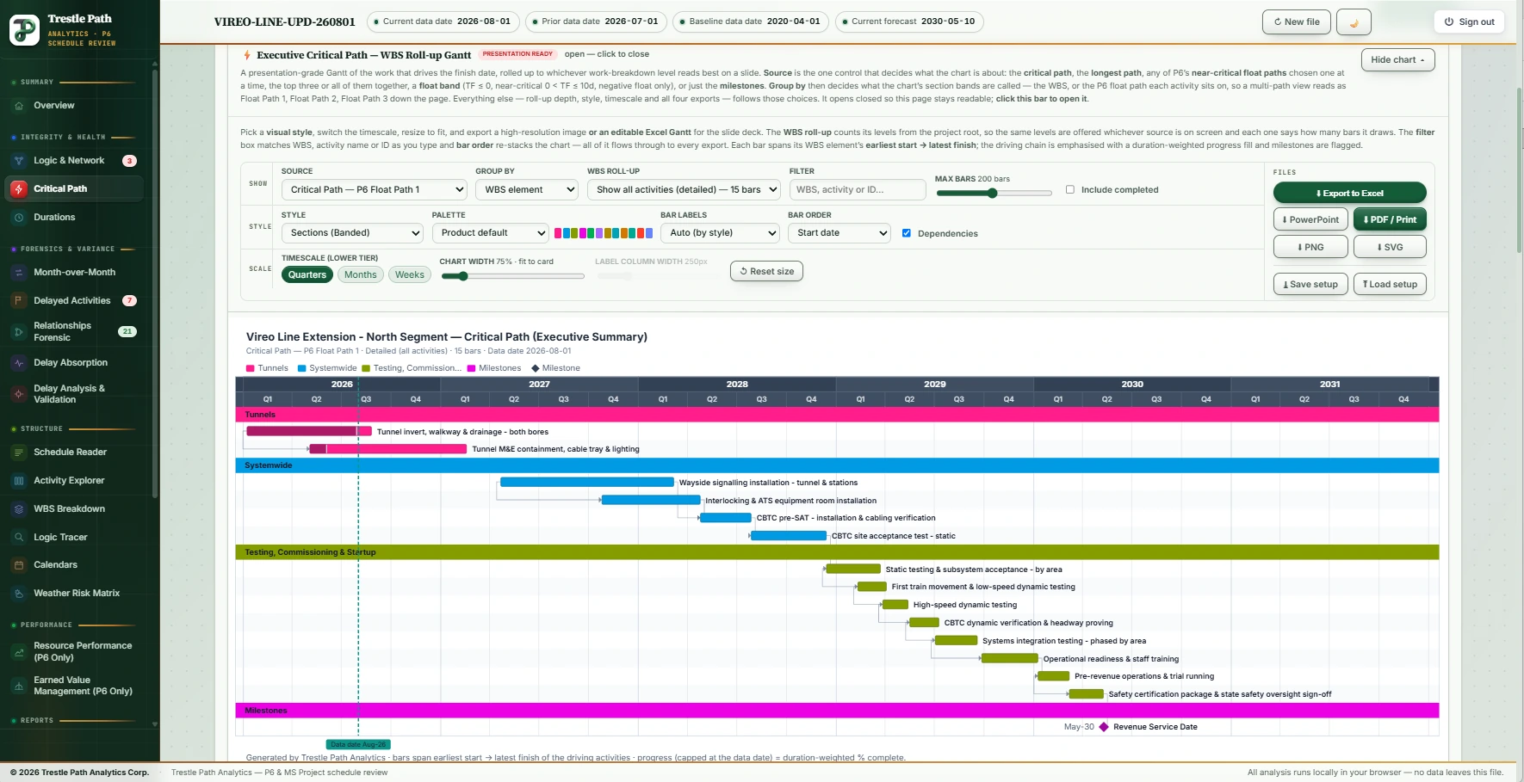Uncheck the Dependencies checkbox
This screenshot has width=1524, height=782.
click(907, 233)
